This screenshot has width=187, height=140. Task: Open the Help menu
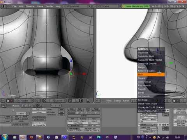click(58, 6)
